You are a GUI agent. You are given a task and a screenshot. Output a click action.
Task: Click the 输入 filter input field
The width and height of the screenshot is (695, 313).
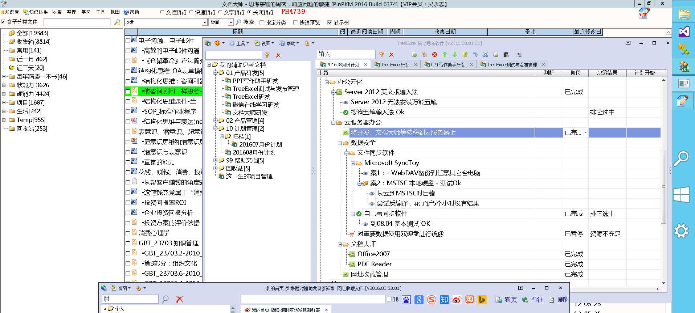coord(346,54)
